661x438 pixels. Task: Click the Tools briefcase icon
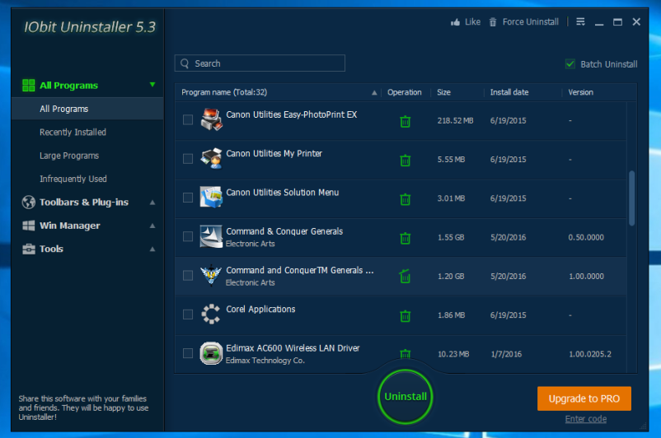[29, 249]
